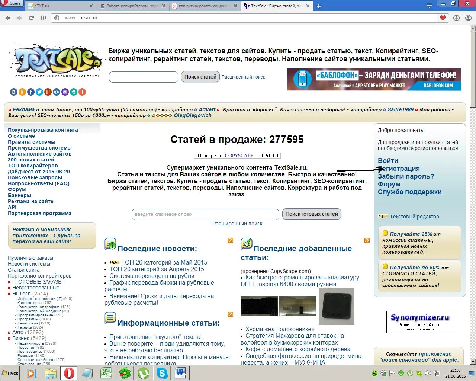The height and width of the screenshot is (381, 476).
Task: Open the Synonymizer.ru banner
Action: click(x=420, y=322)
